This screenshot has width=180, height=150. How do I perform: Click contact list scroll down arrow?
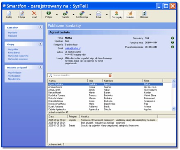(x=174, y=109)
